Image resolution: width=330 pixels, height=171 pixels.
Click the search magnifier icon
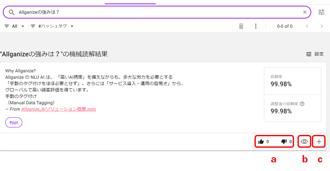[11, 12]
